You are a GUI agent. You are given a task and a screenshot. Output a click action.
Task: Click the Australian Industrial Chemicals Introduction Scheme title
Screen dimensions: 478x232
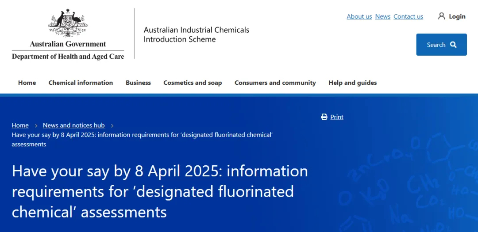point(196,34)
